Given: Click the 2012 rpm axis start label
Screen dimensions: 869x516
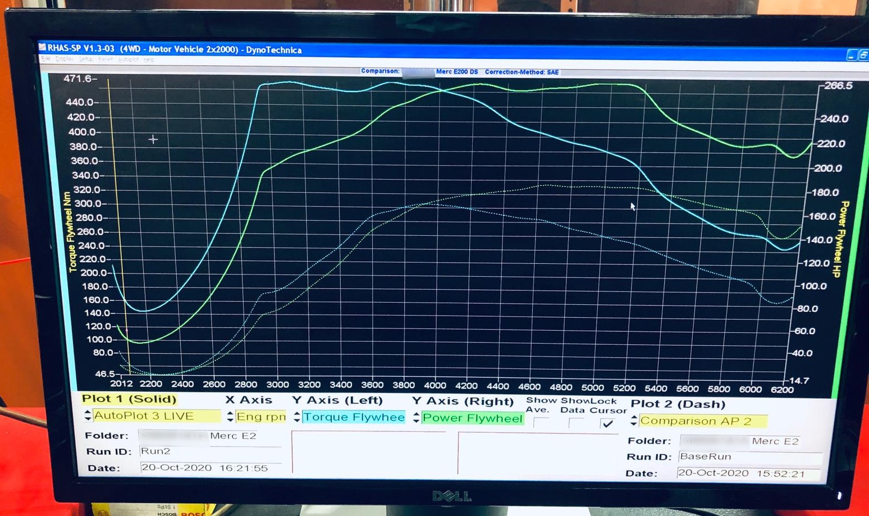Looking at the screenshot, I should 121,383.
